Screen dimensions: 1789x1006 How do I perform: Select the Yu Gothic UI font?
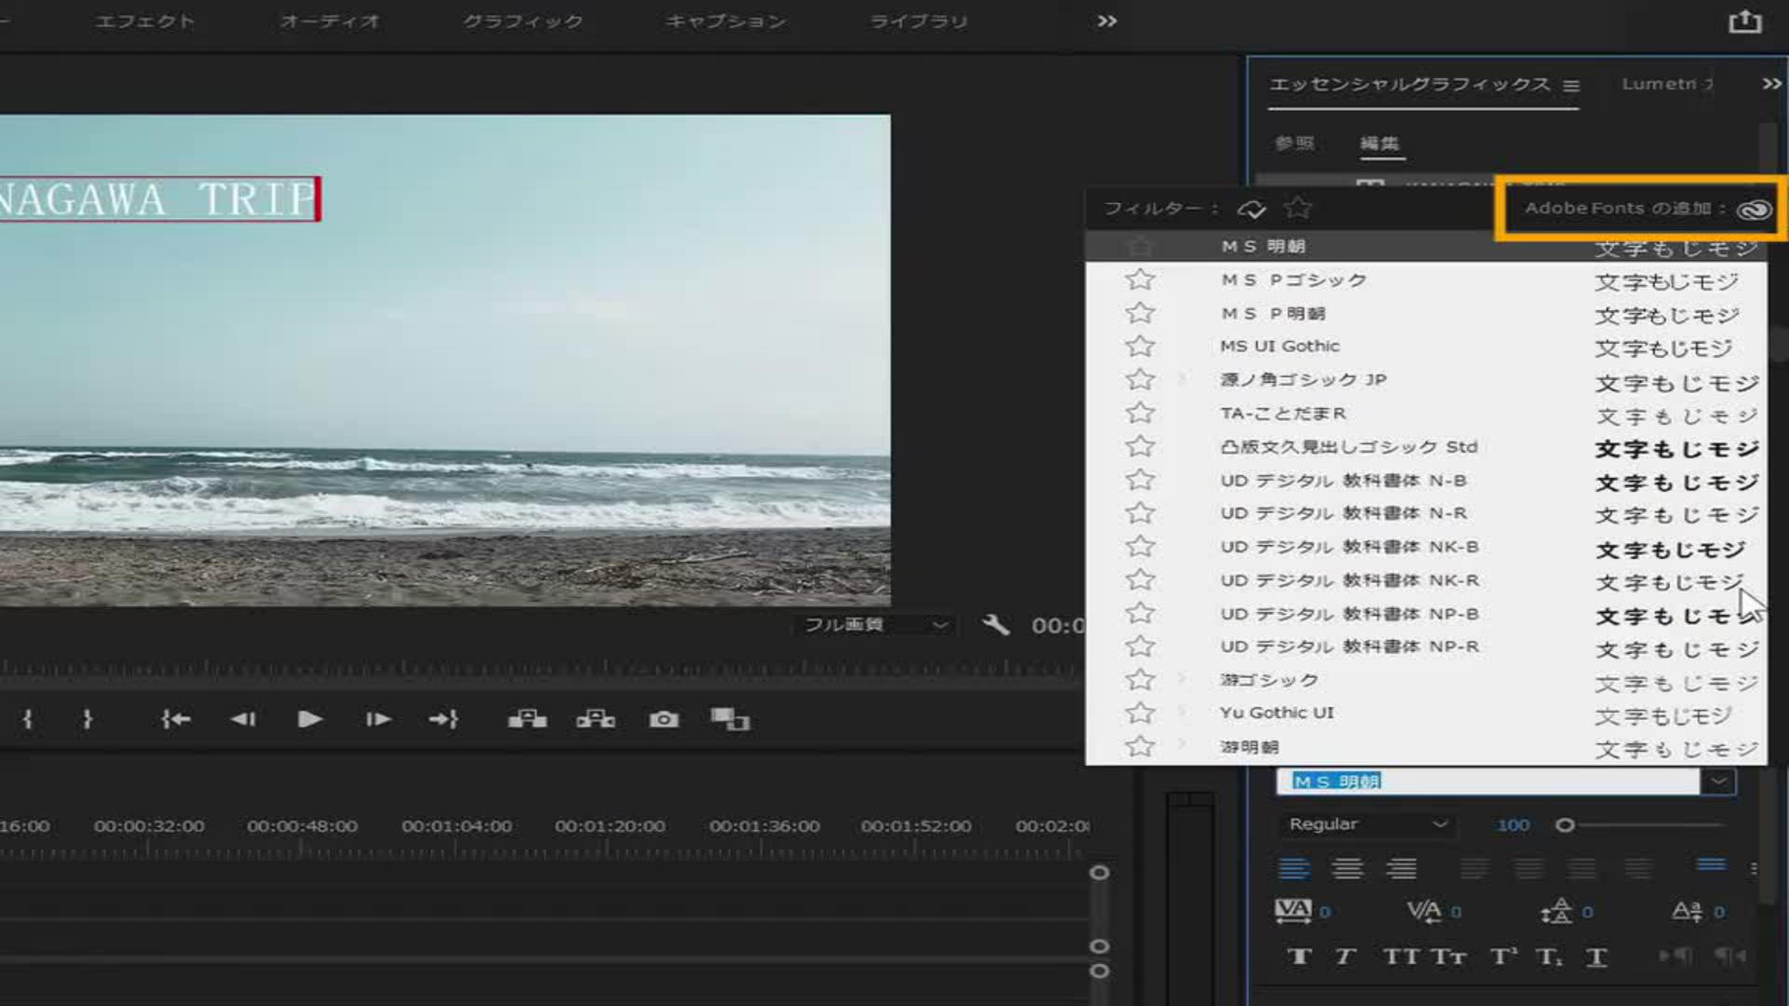coord(1277,713)
